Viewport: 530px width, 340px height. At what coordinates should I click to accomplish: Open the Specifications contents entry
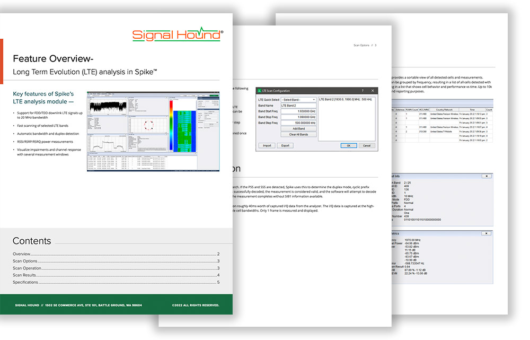coord(116,282)
